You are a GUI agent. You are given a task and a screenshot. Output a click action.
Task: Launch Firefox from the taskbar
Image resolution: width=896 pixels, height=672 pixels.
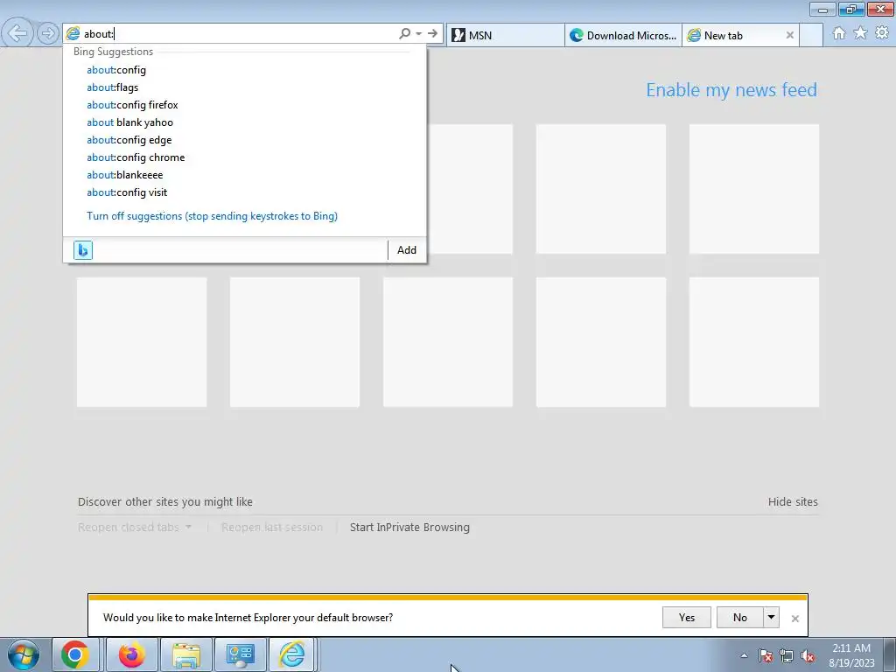(131, 654)
